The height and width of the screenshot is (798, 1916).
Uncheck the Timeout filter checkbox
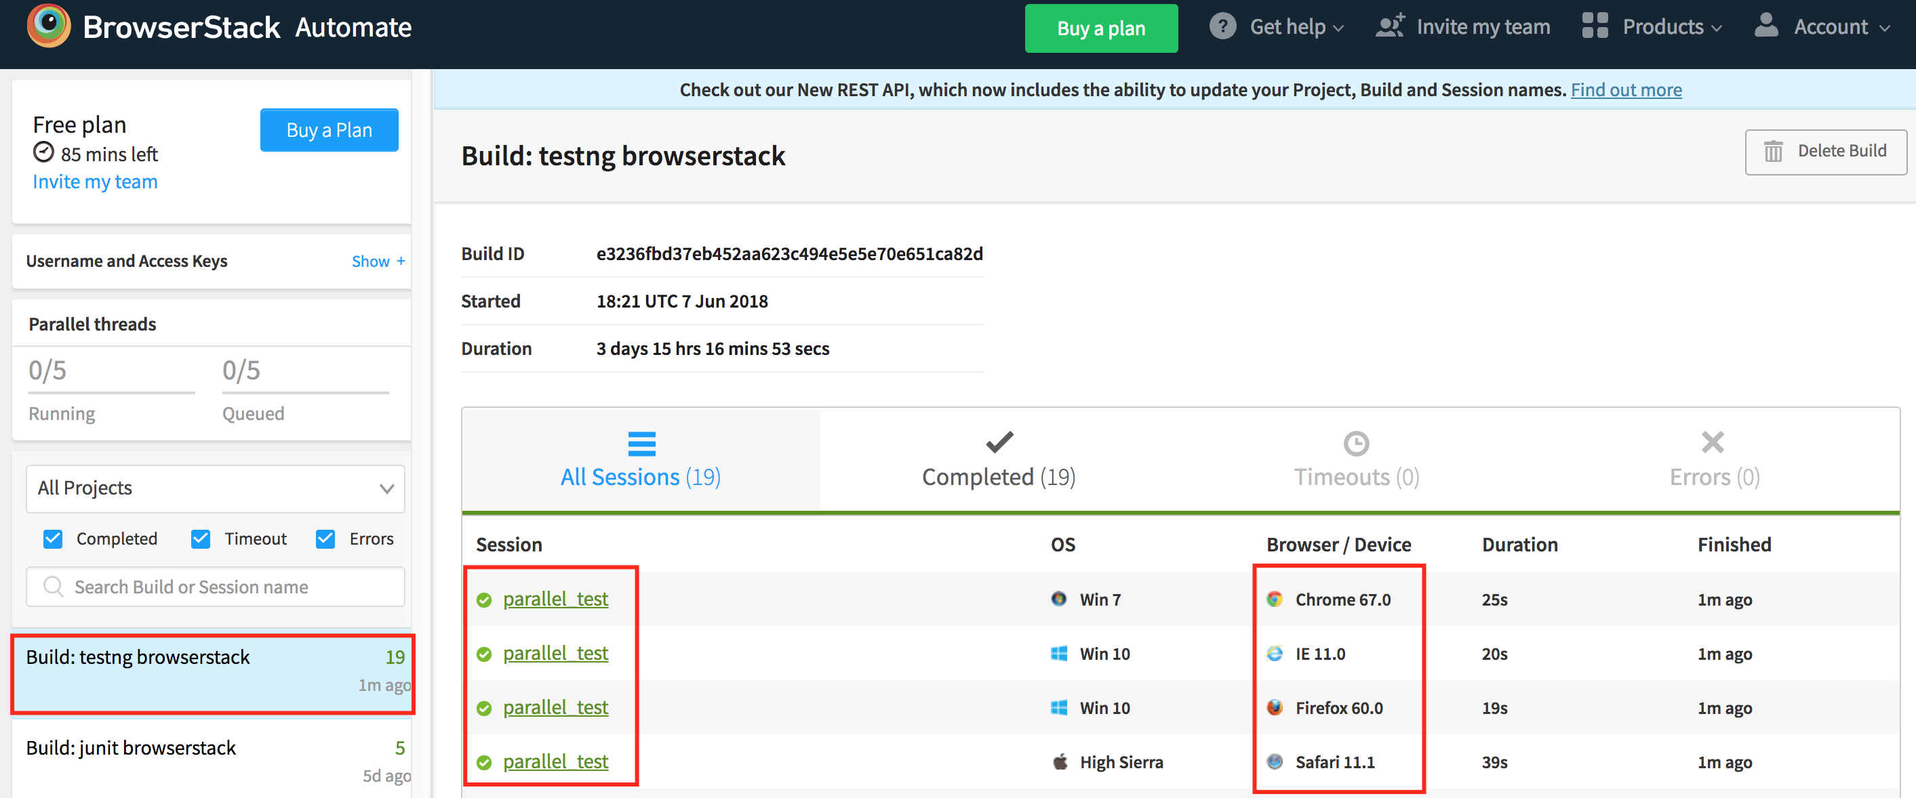201,539
